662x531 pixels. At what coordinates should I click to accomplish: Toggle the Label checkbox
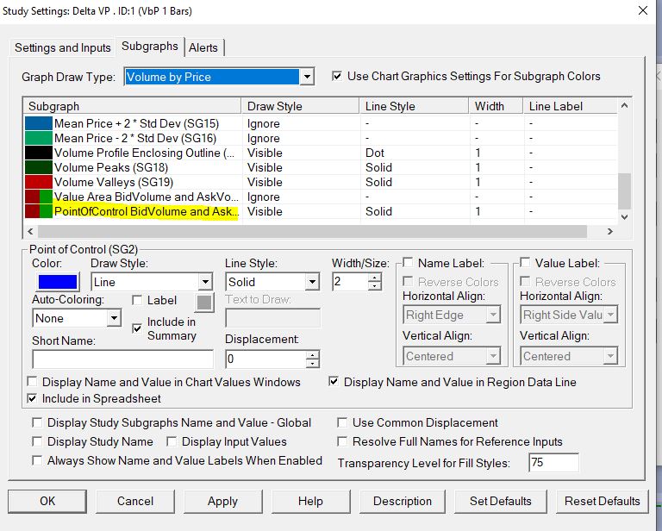pyautogui.click(x=137, y=300)
